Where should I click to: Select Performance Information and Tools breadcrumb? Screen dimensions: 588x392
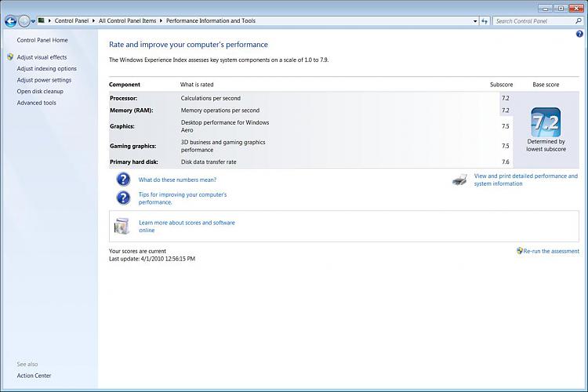211,21
